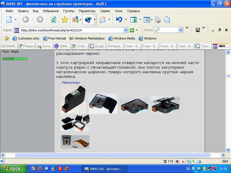Open dropdown arrow next to New Page icon
This screenshot has width=231, height=173.
16,20
